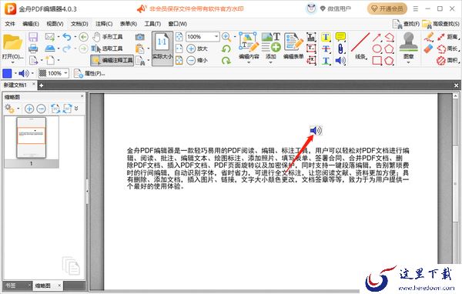Open the 文件 menu
Screen dimensions: 462x294
point(10,24)
